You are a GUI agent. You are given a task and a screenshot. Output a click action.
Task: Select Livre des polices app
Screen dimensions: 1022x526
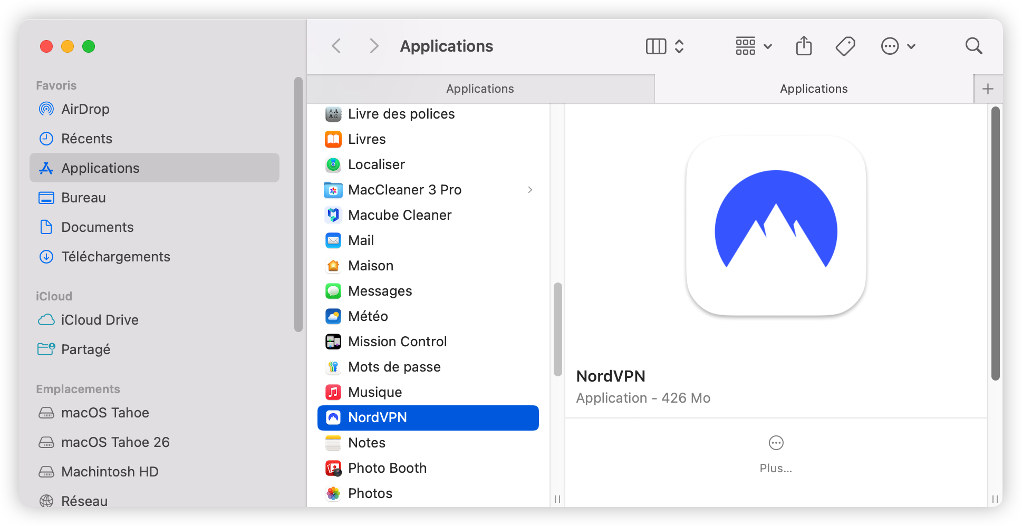(428, 114)
